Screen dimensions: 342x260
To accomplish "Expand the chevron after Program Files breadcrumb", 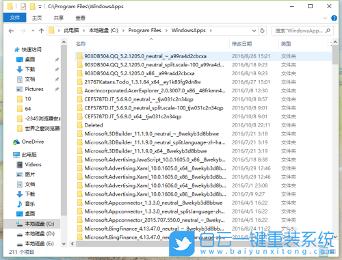I will (167, 31).
